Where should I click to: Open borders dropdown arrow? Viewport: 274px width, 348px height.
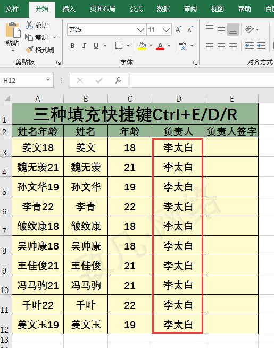tap(128, 46)
